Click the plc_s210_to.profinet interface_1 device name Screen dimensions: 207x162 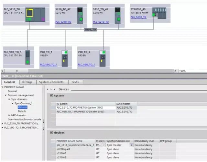click(75, 145)
